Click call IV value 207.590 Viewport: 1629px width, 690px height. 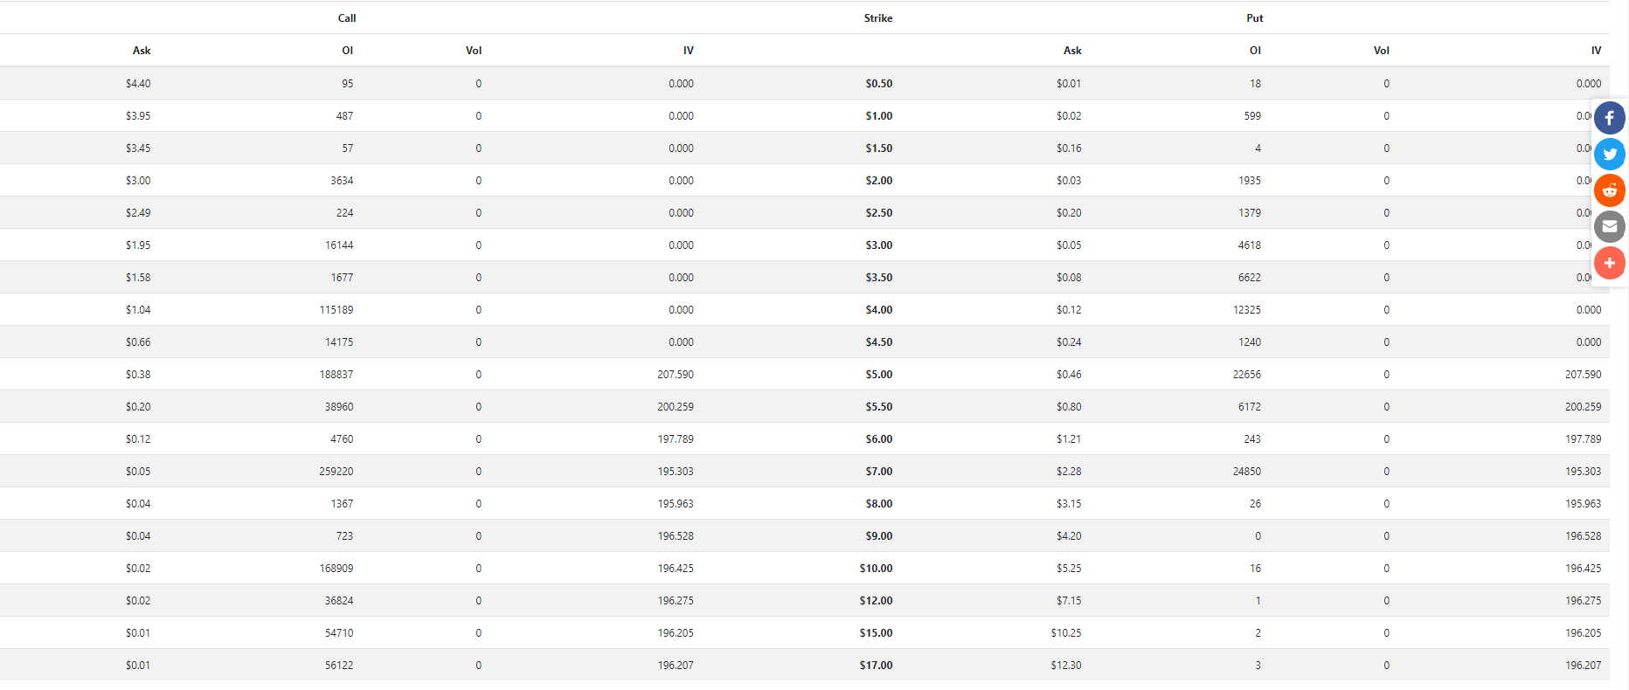coord(676,375)
